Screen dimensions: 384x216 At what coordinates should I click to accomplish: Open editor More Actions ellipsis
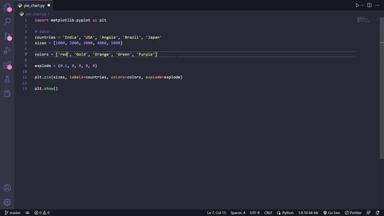pos(377,5)
